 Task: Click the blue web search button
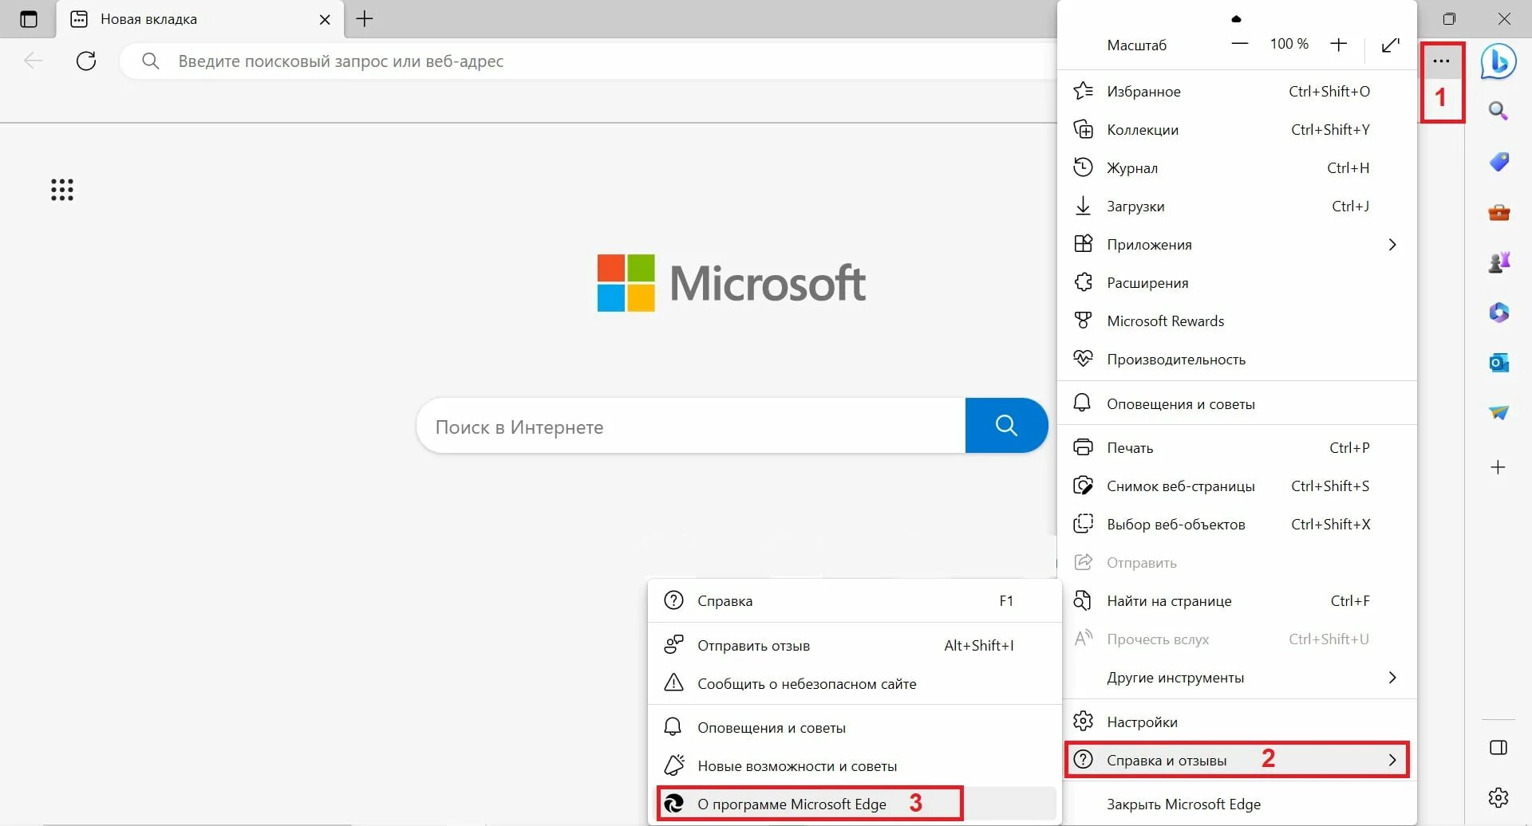tap(1006, 426)
